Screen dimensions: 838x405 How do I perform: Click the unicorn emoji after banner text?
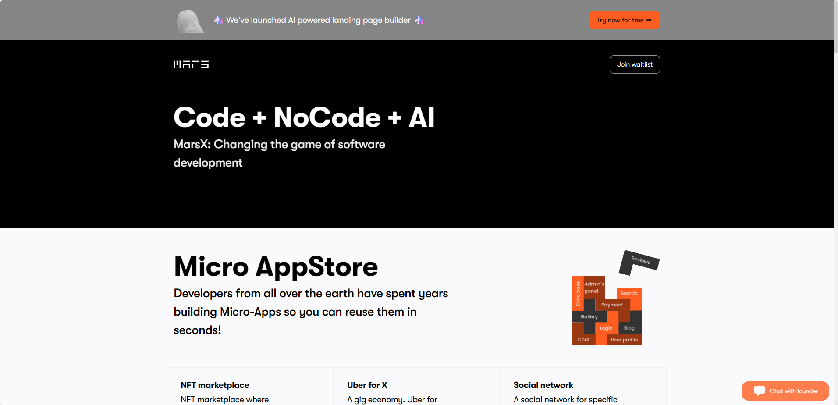click(x=419, y=20)
